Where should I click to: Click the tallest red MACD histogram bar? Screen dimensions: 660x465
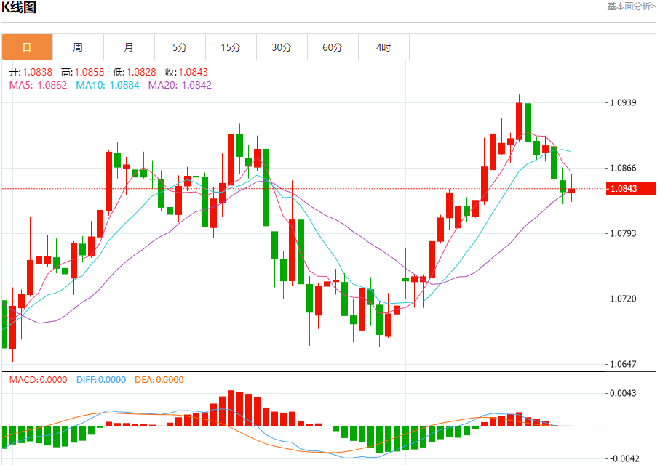tap(231, 408)
